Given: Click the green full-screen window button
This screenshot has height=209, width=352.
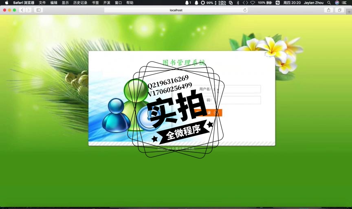Looking at the screenshot, I should [x=14, y=10].
